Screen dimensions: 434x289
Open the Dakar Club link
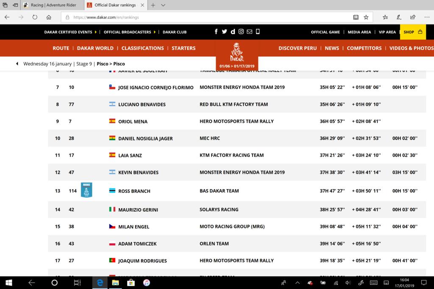175,32
